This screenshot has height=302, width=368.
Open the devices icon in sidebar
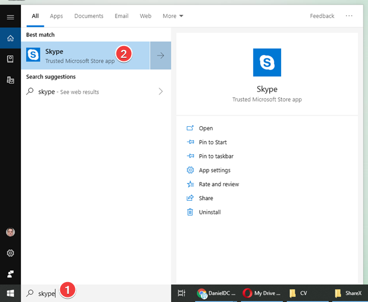[x=10, y=80]
